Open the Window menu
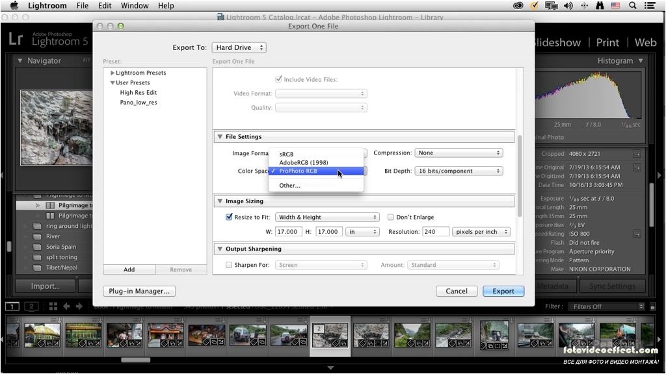Screen dimensions: 666x374 click(x=134, y=5)
